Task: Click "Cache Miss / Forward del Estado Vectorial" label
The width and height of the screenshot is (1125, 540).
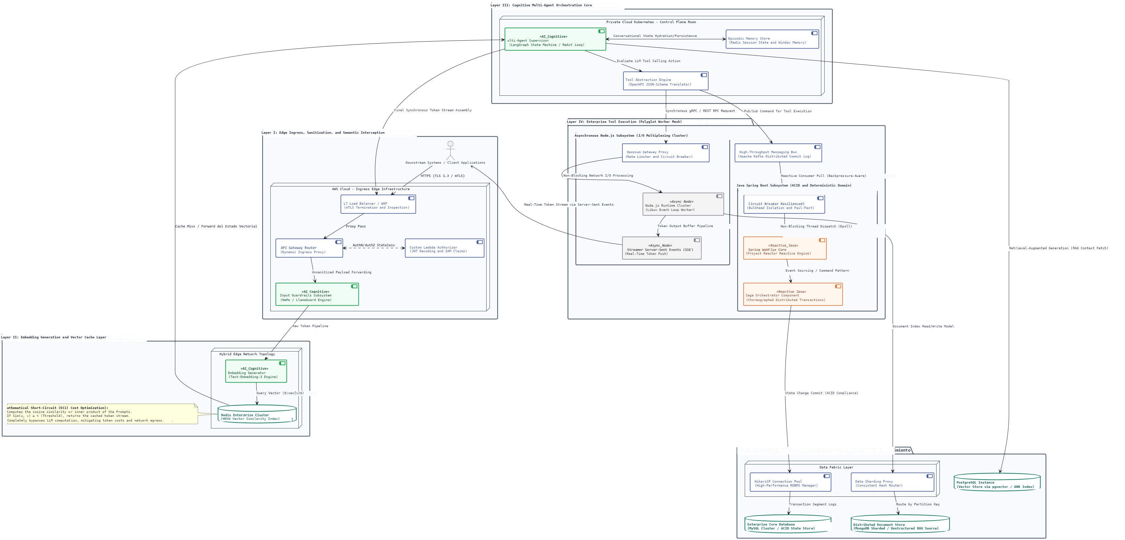Action: (216, 226)
